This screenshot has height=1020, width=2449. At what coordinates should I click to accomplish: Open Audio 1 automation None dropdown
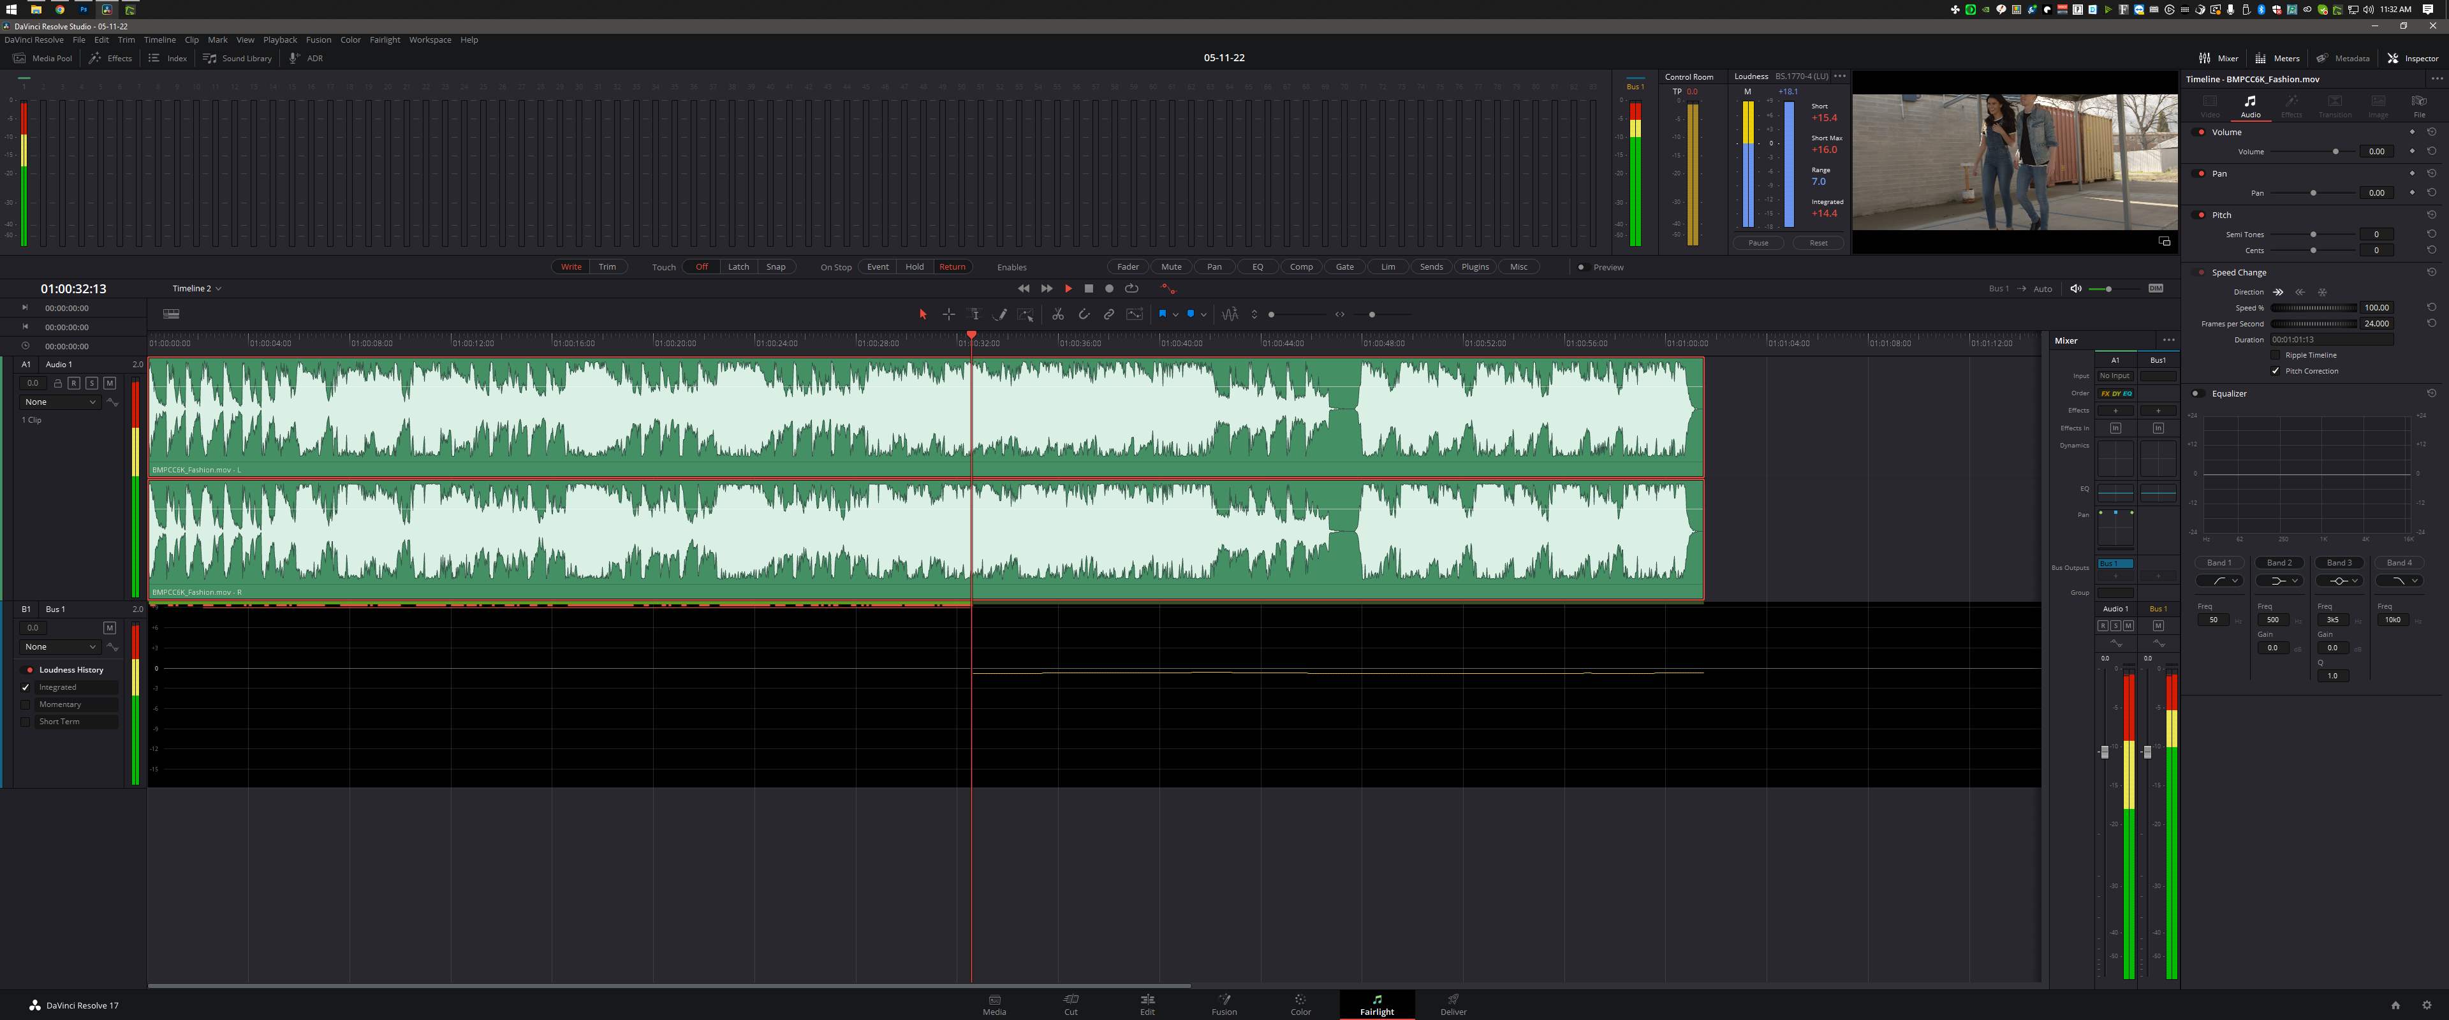[x=60, y=402]
